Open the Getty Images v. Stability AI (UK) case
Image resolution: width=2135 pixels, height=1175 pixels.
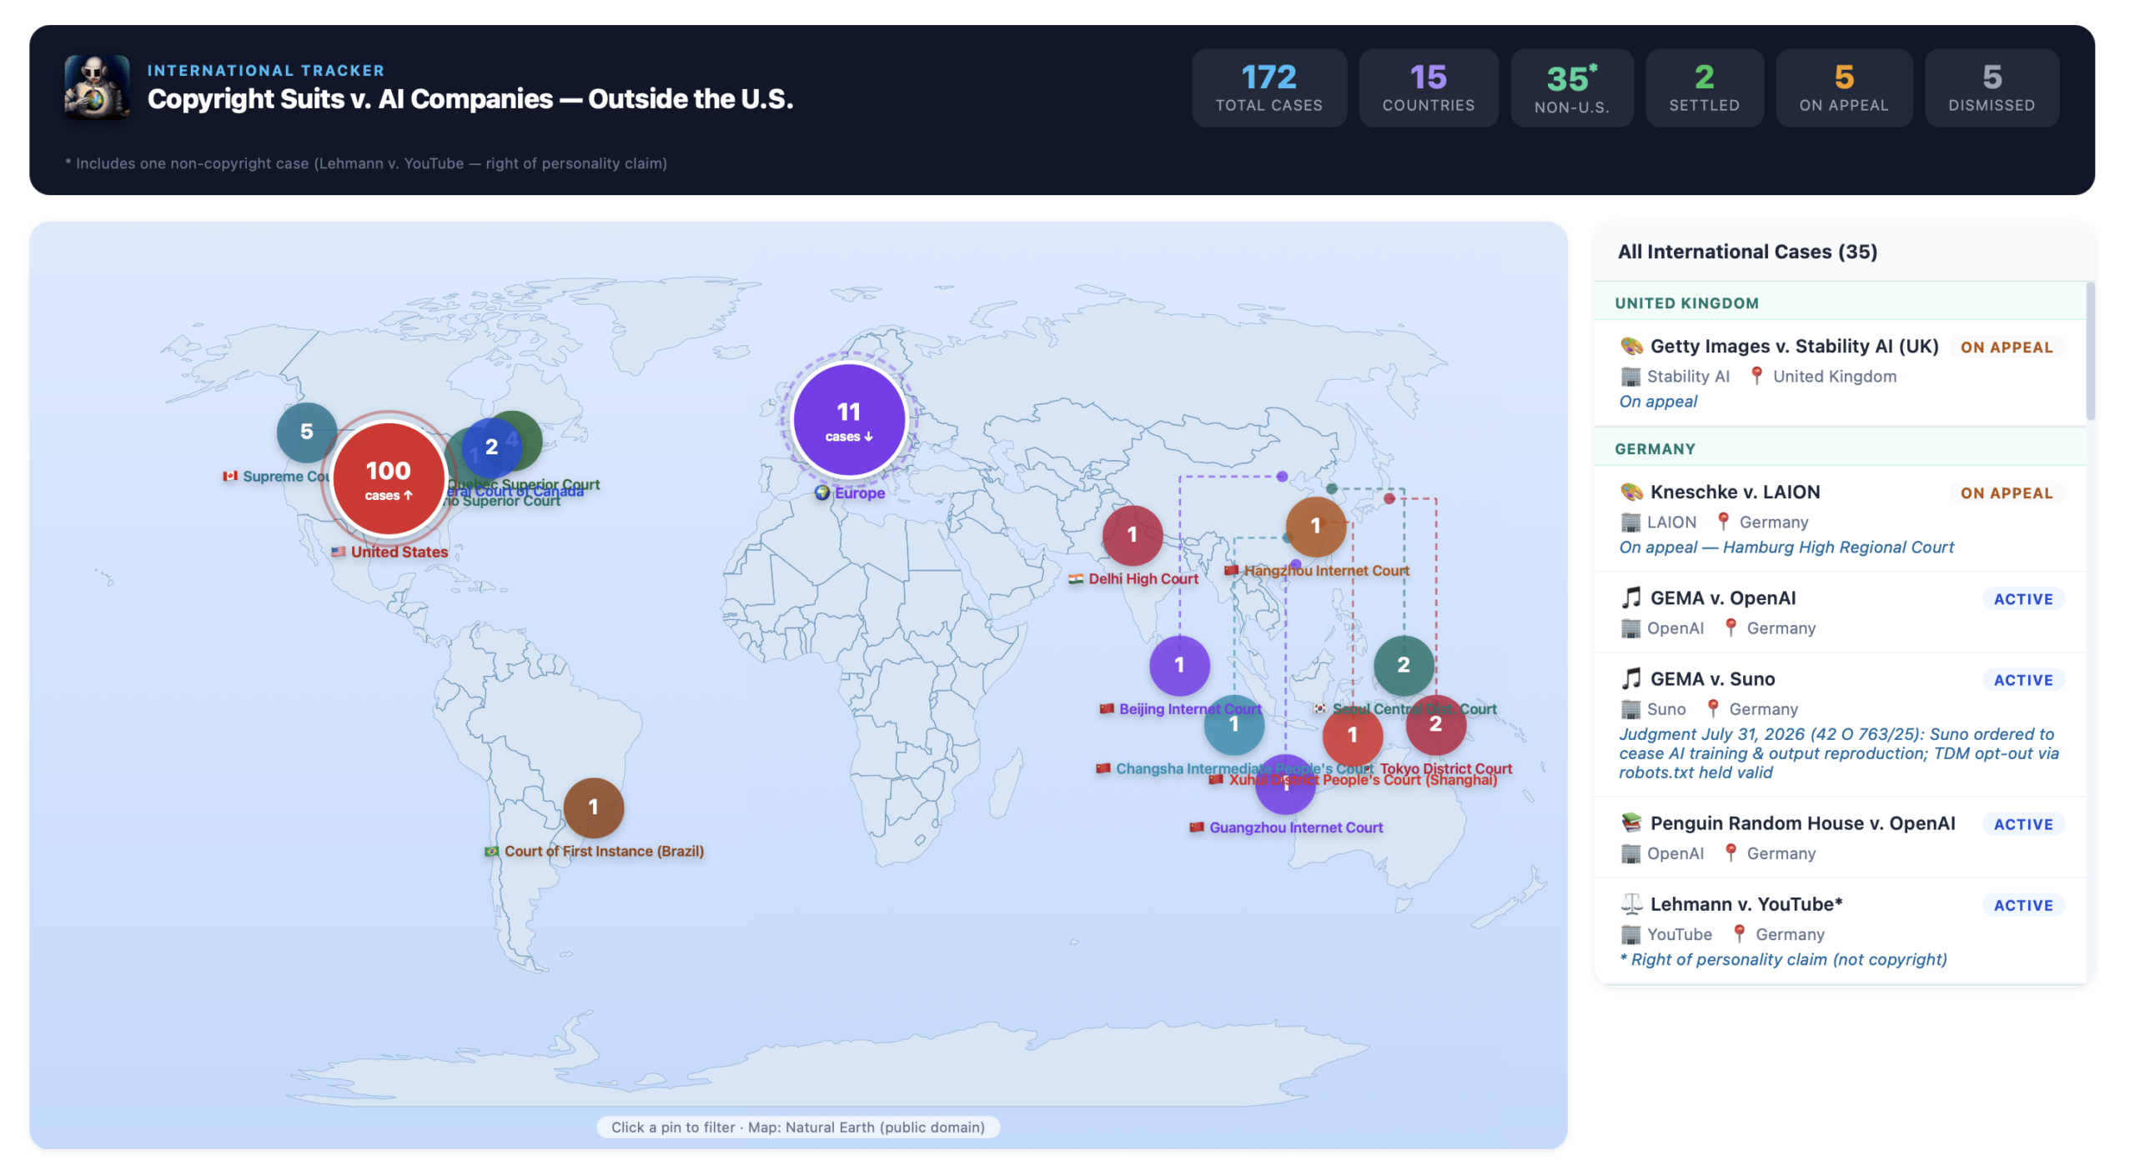[x=1839, y=373]
